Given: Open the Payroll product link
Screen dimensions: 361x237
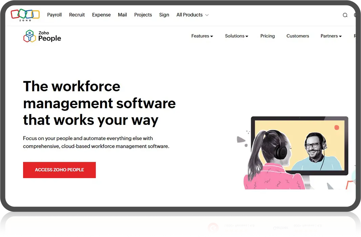Looking at the screenshot, I should [54, 15].
